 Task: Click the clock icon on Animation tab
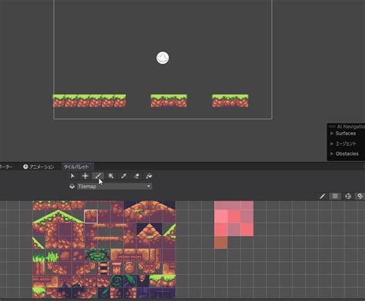(25, 167)
